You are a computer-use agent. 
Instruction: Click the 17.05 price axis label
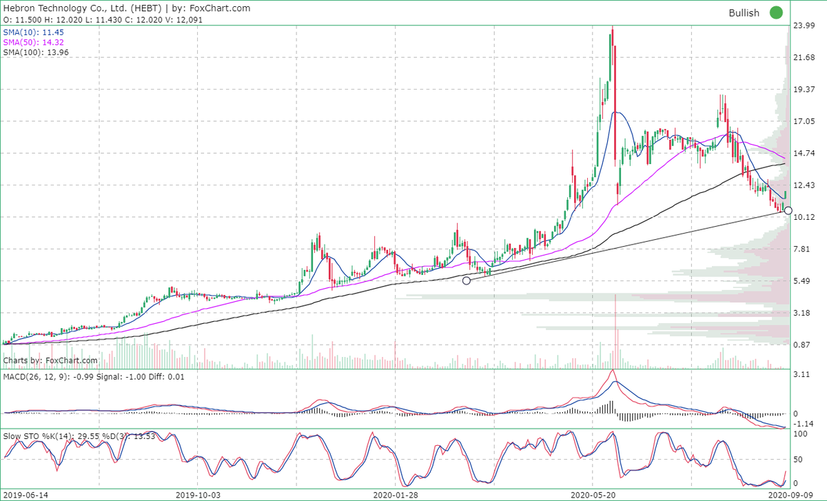pyautogui.click(x=804, y=121)
